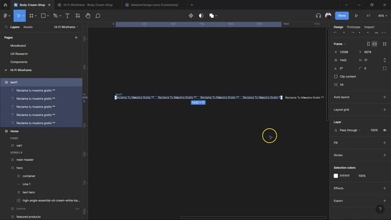Viewport: 391px width, 220px height.
Task: Expand the Frame tool options arrow
Action: (36, 16)
